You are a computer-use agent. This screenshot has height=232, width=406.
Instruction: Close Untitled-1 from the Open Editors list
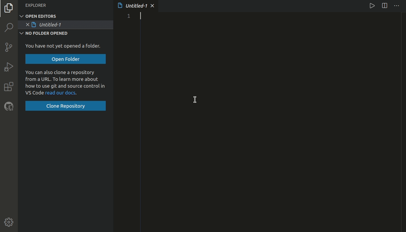pos(27,25)
